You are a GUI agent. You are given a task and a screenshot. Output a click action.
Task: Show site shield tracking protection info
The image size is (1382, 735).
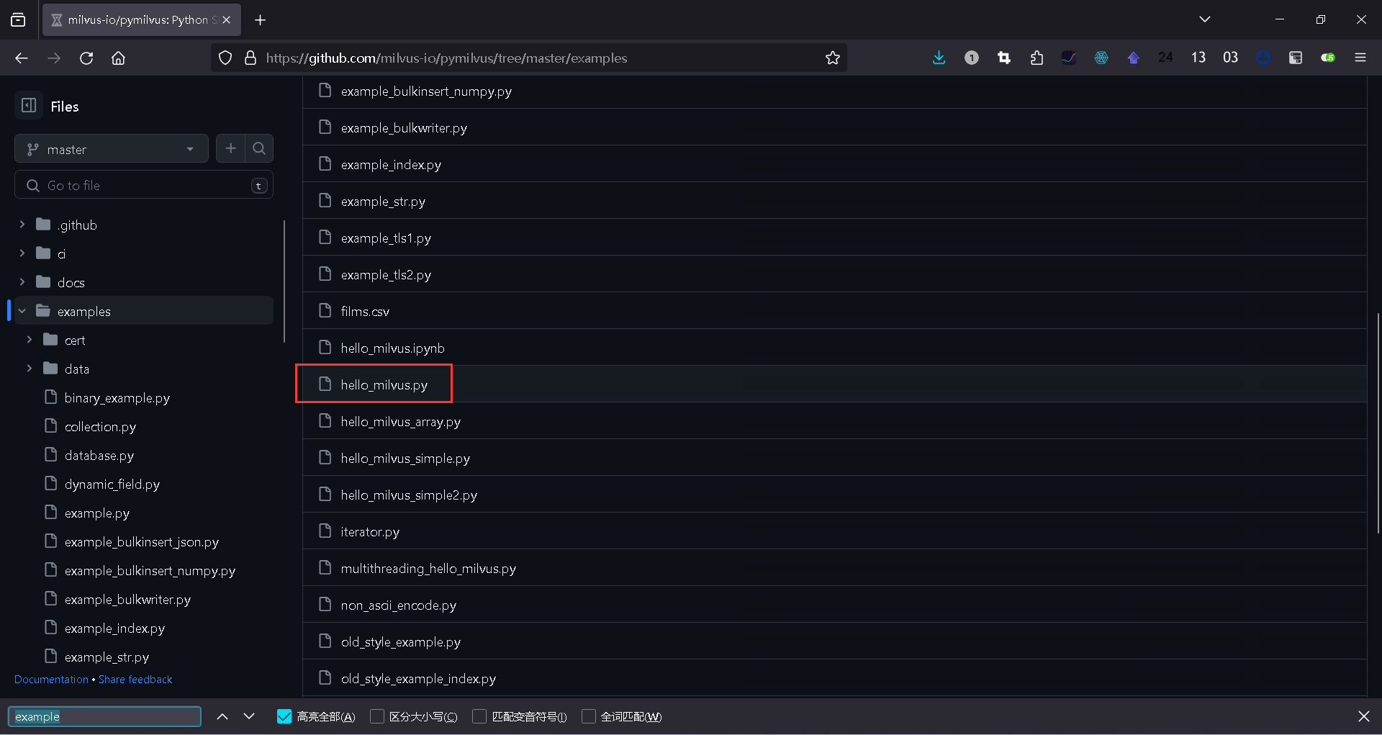tap(225, 58)
